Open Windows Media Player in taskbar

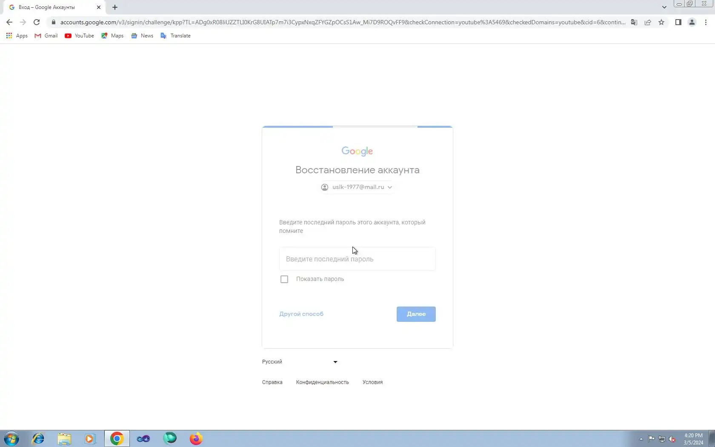click(x=90, y=438)
